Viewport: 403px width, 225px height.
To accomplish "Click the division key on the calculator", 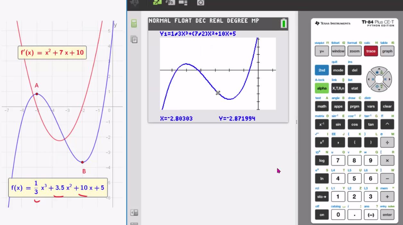I will click(x=387, y=142).
